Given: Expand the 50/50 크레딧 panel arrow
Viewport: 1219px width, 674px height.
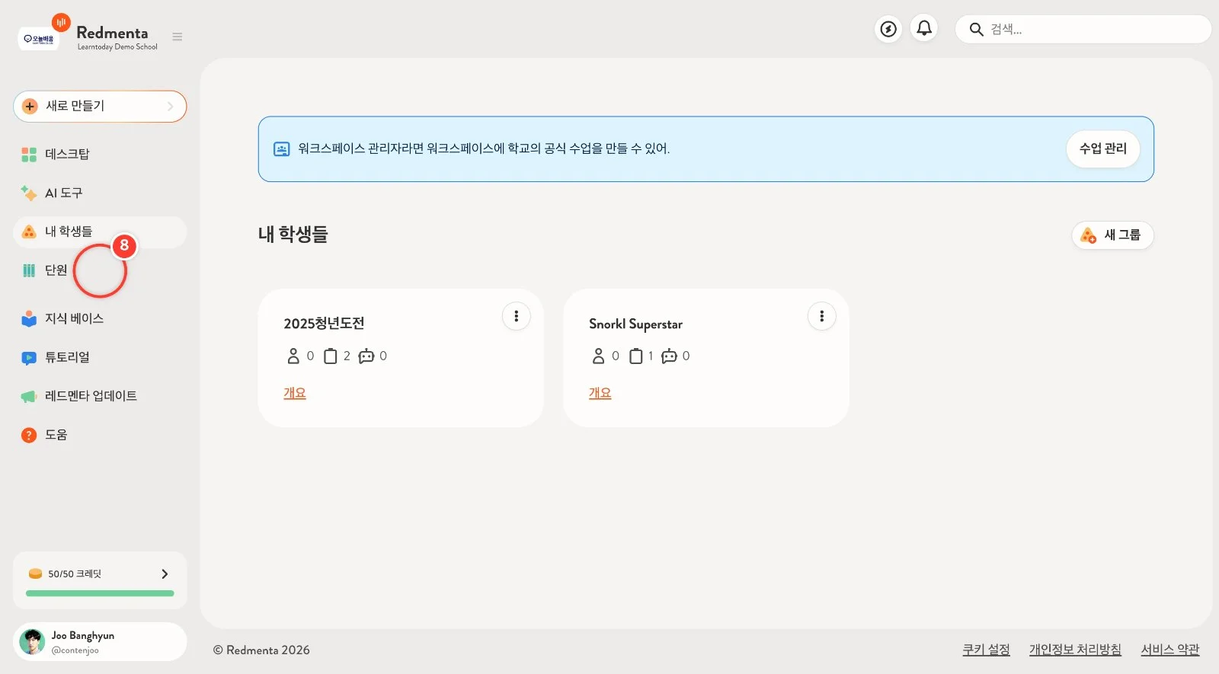Looking at the screenshot, I should point(165,573).
